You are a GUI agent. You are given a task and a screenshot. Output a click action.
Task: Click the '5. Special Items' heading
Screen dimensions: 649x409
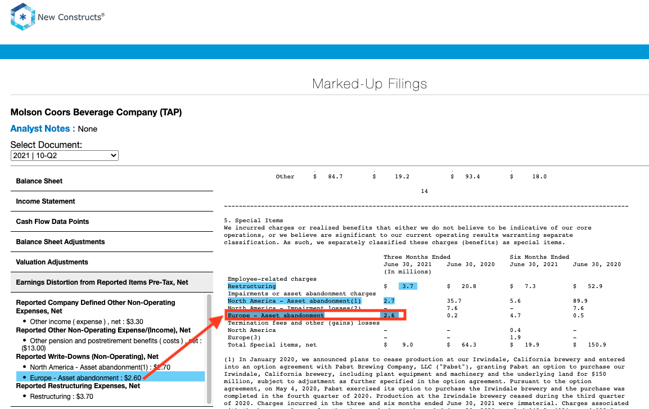point(254,221)
